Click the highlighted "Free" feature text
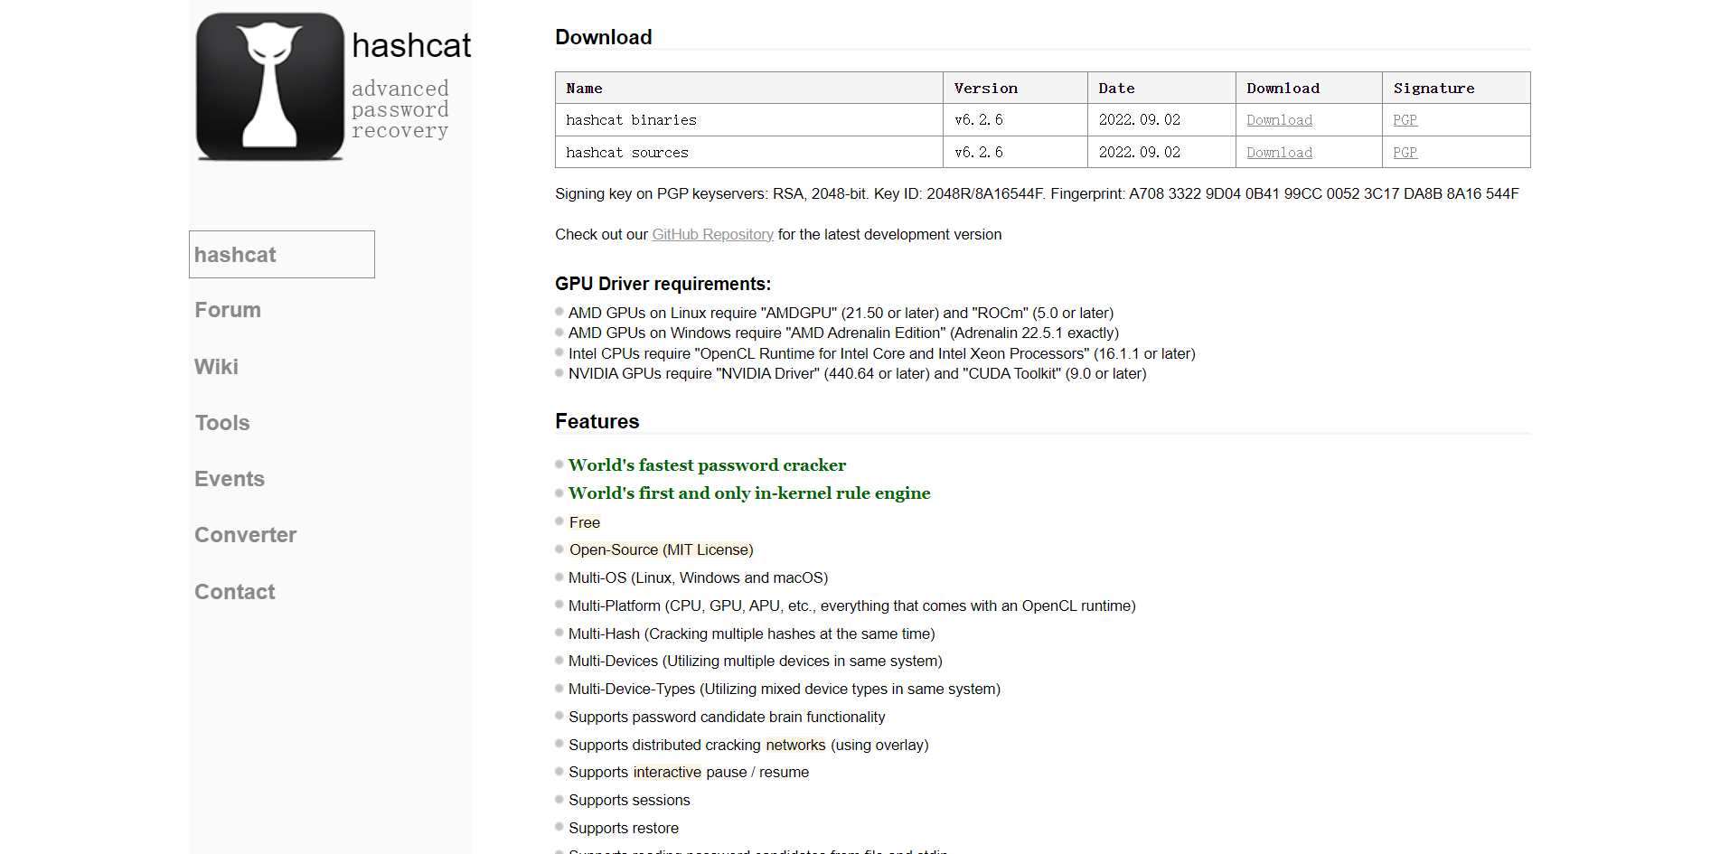The width and height of the screenshot is (1720, 854). (x=585, y=522)
